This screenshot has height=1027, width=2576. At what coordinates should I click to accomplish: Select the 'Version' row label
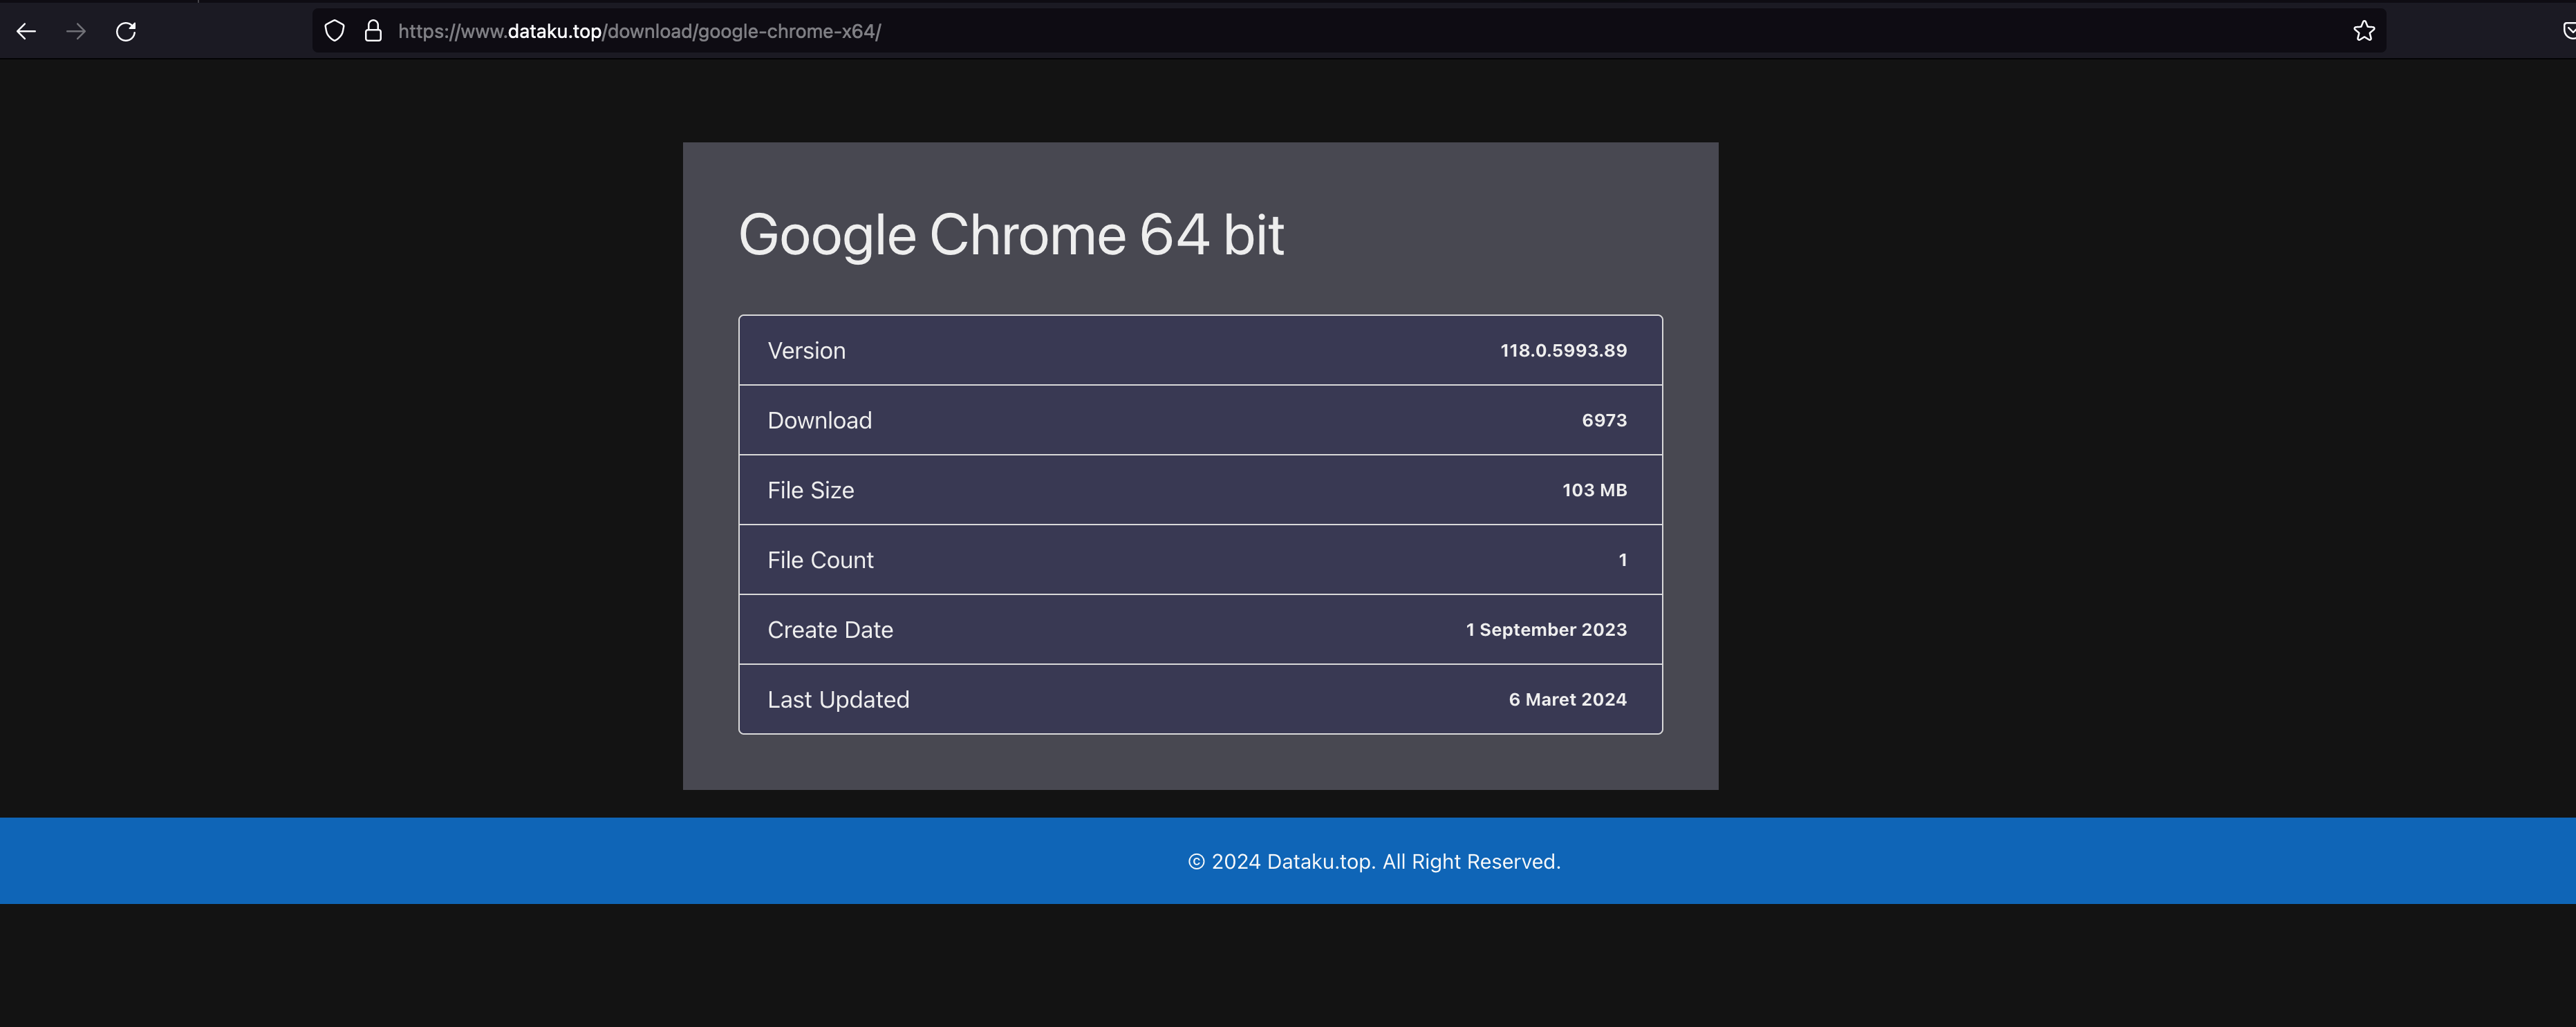click(x=806, y=351)
